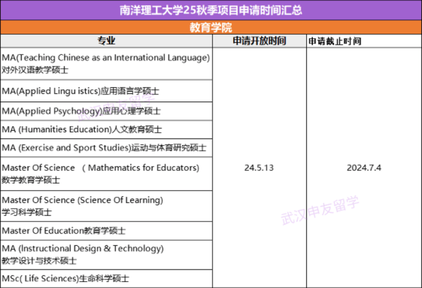Viewport: 422px width, 288px height.
Task: Select the Master Of Science (Science Of Learning) text
Action: (83, 200)
